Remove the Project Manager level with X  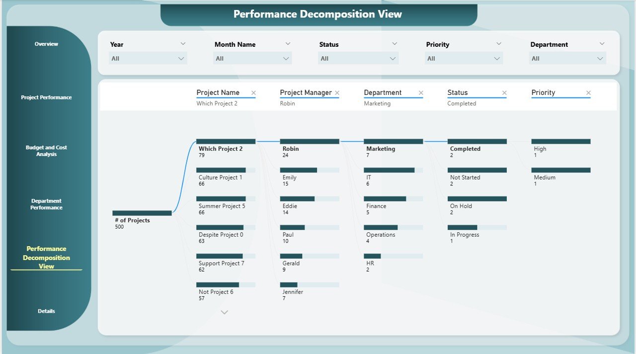(x=337, y=93)
